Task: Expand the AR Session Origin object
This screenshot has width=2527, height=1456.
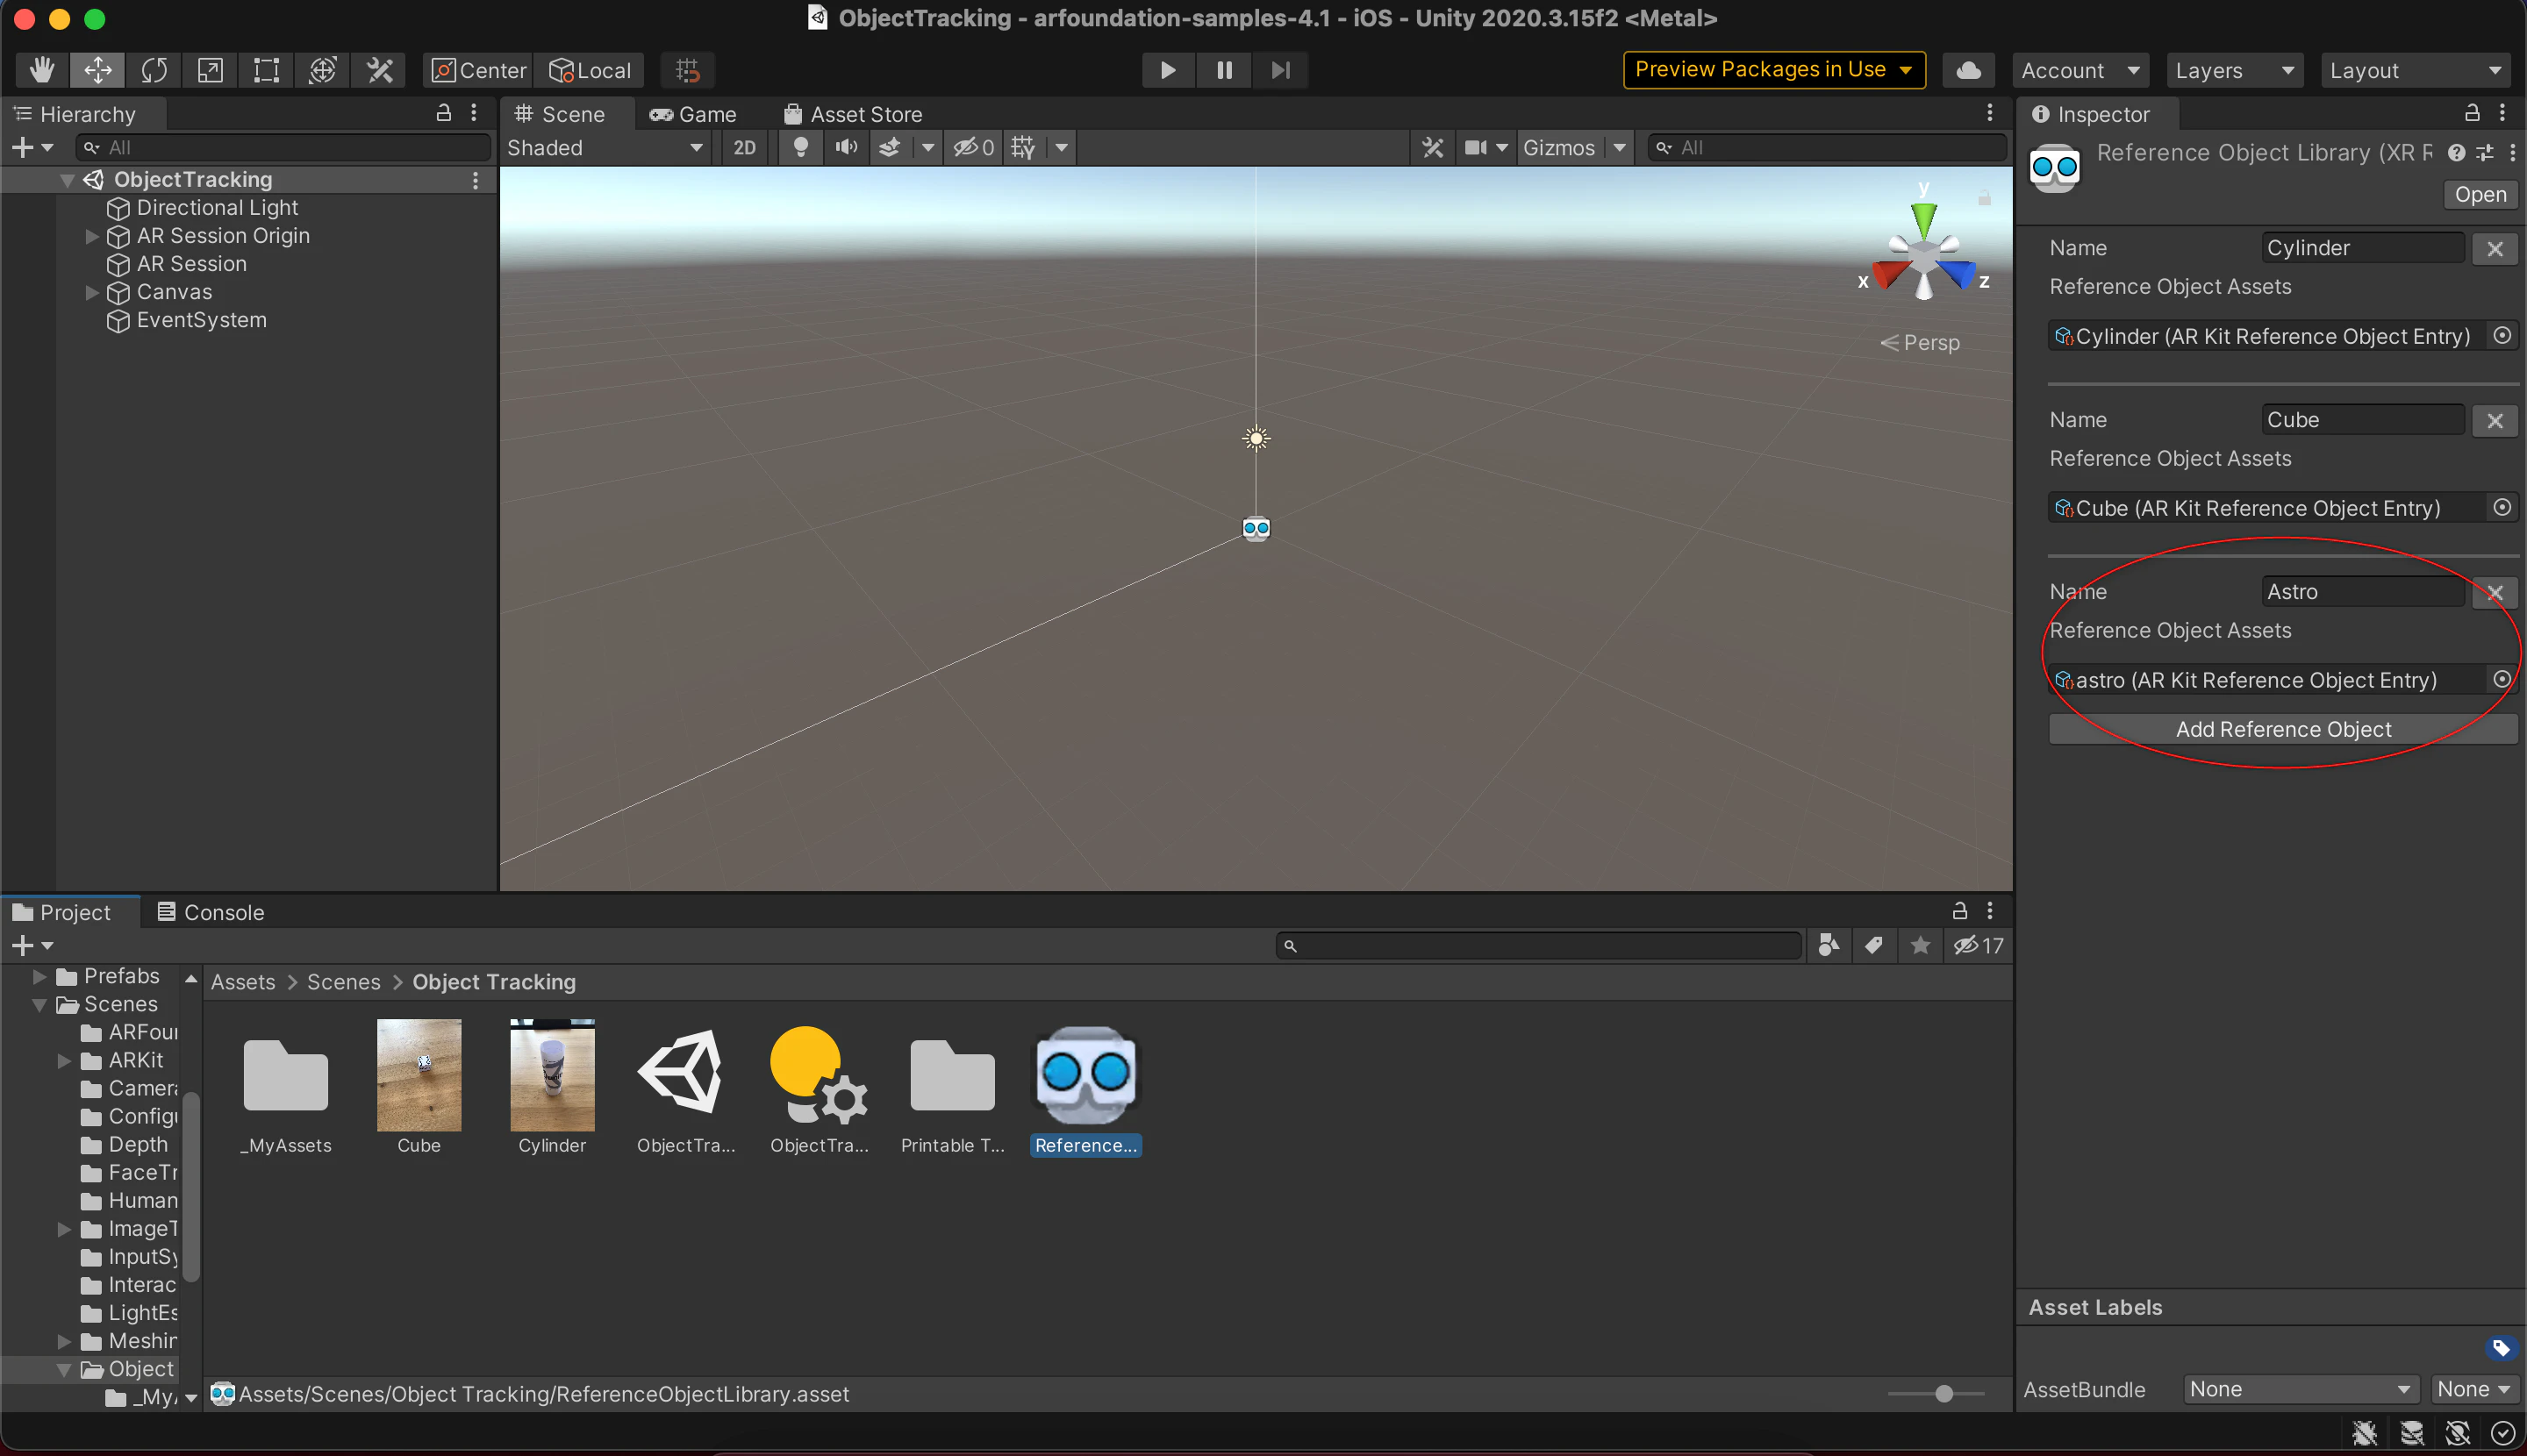Action: click(91, 236)
